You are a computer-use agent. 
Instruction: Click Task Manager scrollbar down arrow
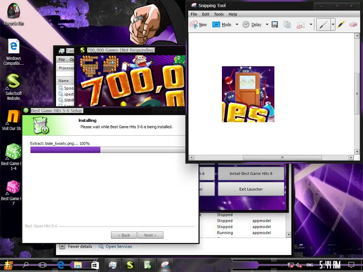pyautogui.click(x=288, y=234)
